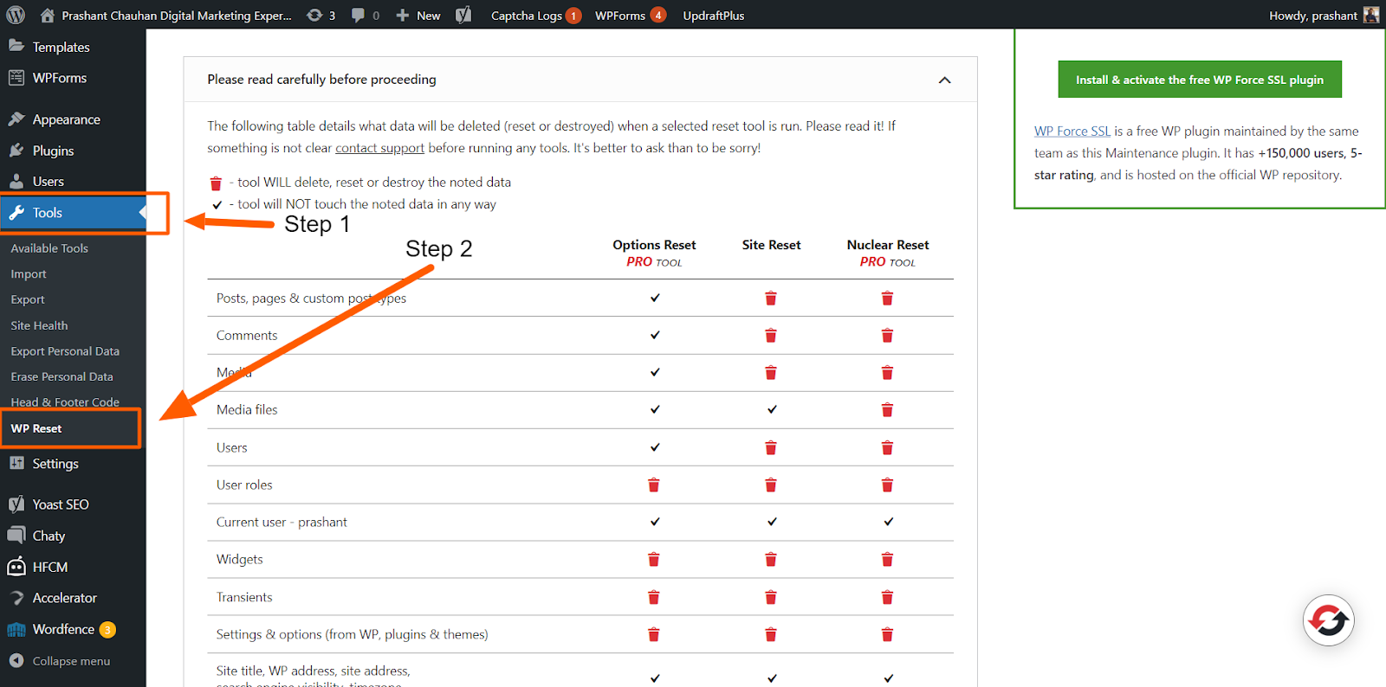1386x687 pixels.
Task: Open the Yoast icon in admin bar
Action: pos(463,15)
